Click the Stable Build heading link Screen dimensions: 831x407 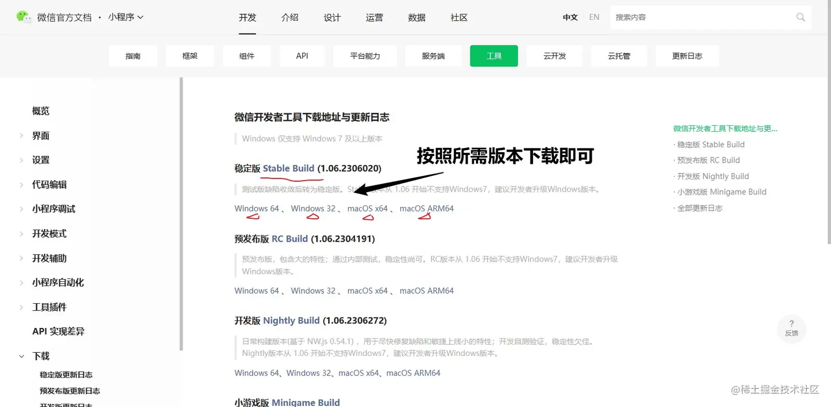click(x=289, y=168)
